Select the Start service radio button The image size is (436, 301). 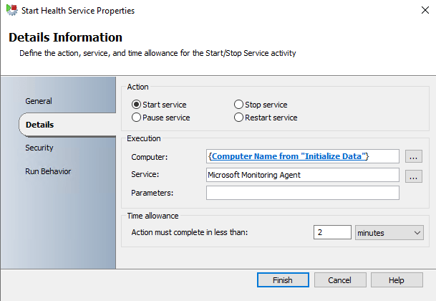click(x=137, y=105)
